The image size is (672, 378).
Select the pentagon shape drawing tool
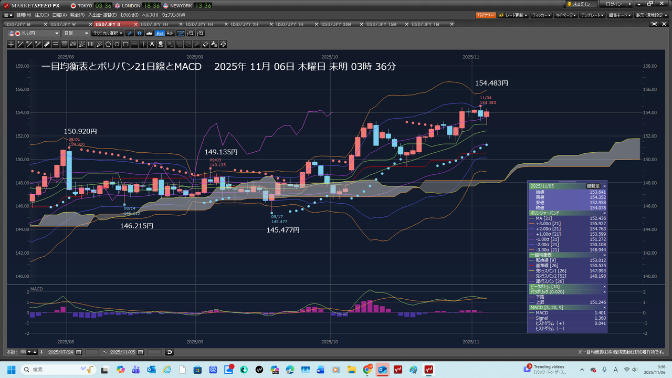(108, 44)
